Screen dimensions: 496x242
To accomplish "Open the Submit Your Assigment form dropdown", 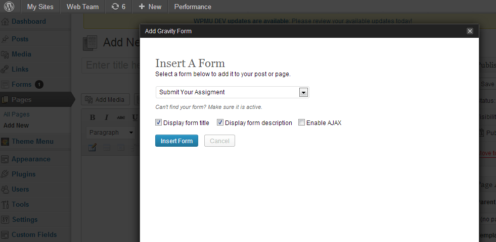I will [x=232, y=92].
